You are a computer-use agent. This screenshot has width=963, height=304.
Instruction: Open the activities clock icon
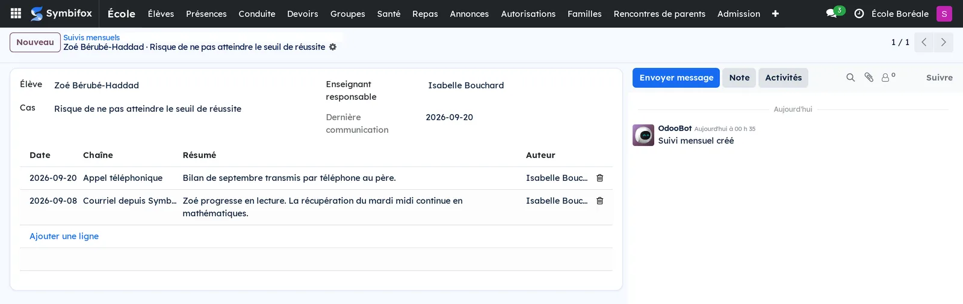pyautogui.click(x=859, y=13)
